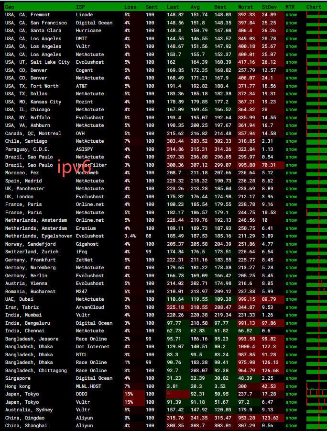Screen dimensions: 327x431
Task: Click the Last column header
Action: [x=173, y=7]
